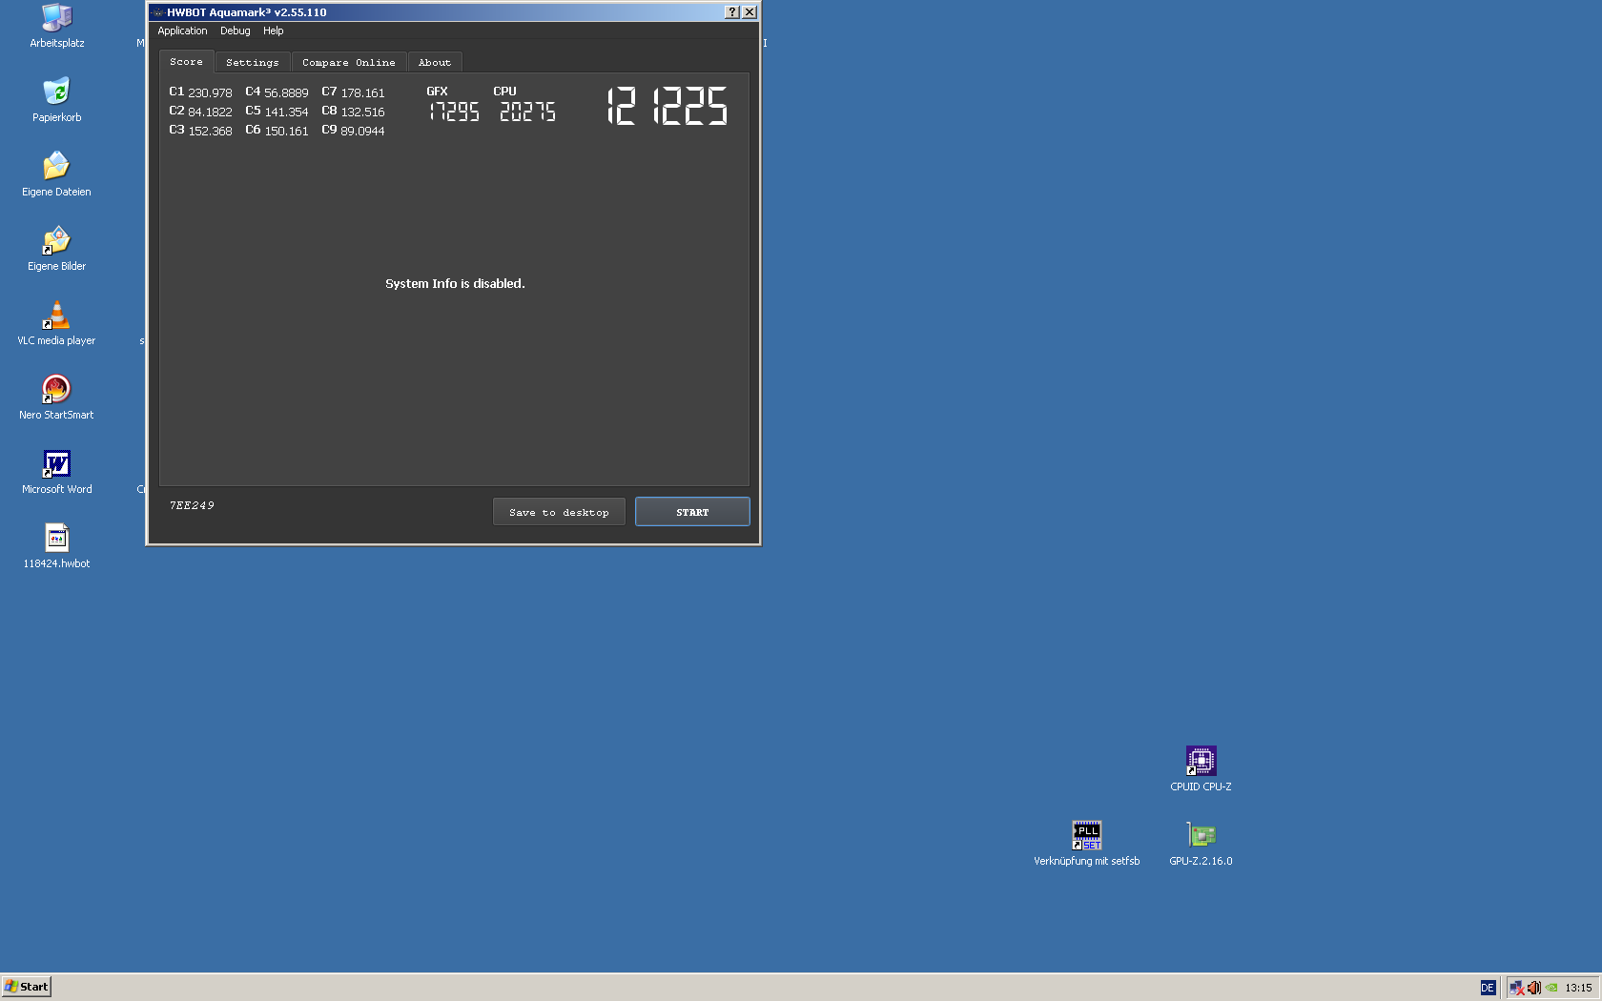Click the network connection tray icon
The image size is (1602, 1001).
[1517, 988]
